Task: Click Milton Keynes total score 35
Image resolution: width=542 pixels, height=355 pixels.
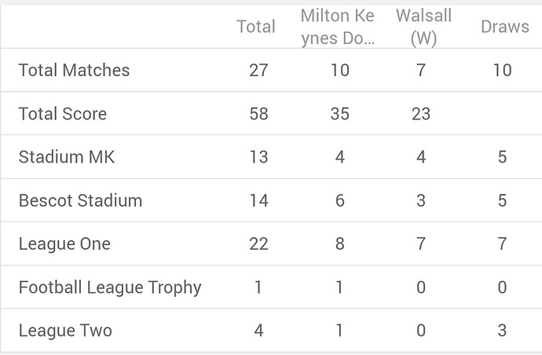Action: tap(339, 114)
